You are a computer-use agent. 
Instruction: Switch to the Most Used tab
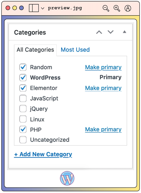[x=75, y=50]
